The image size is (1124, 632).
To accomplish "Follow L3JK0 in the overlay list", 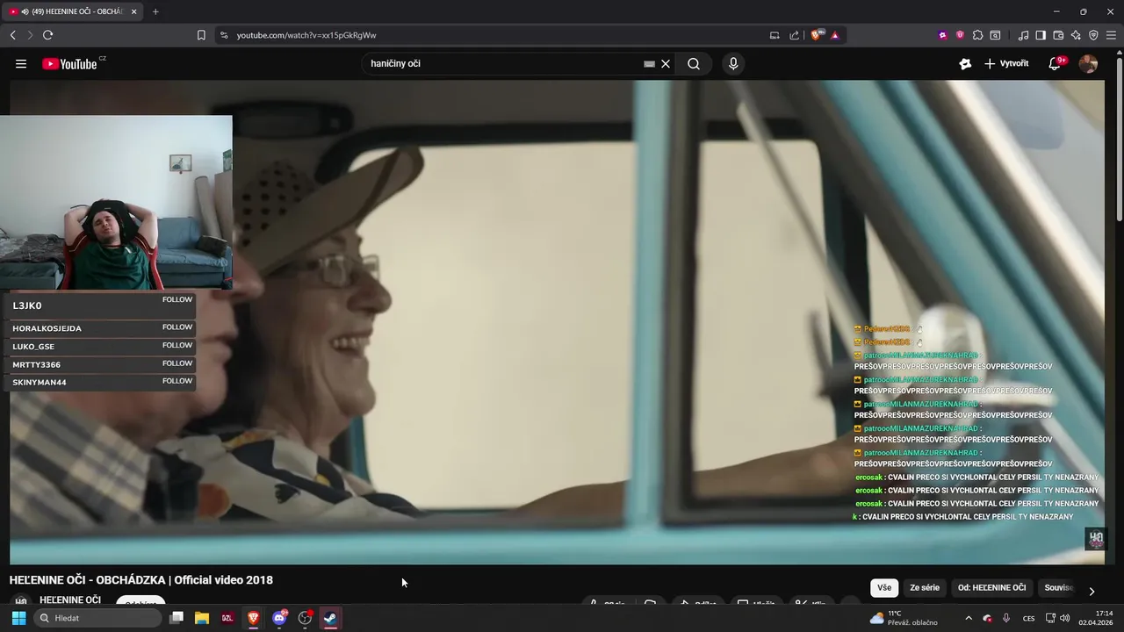I will [177, 299].
